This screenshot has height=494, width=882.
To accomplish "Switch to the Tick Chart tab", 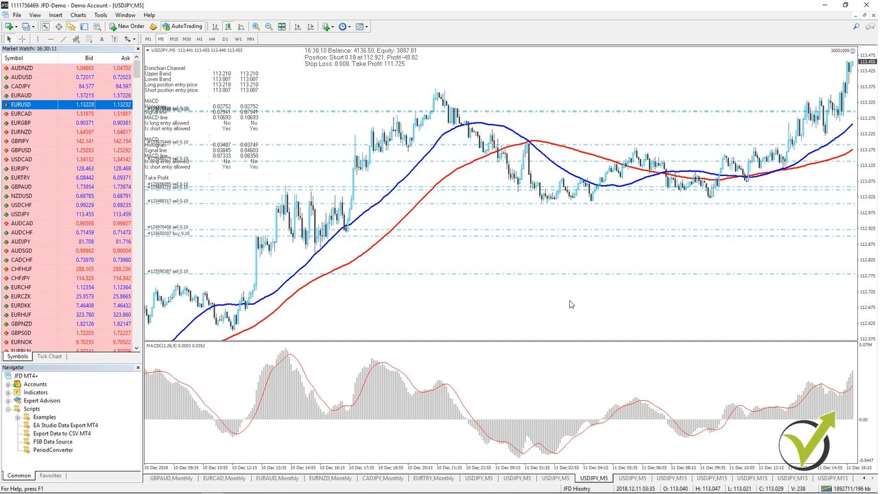I will (49, 356).
